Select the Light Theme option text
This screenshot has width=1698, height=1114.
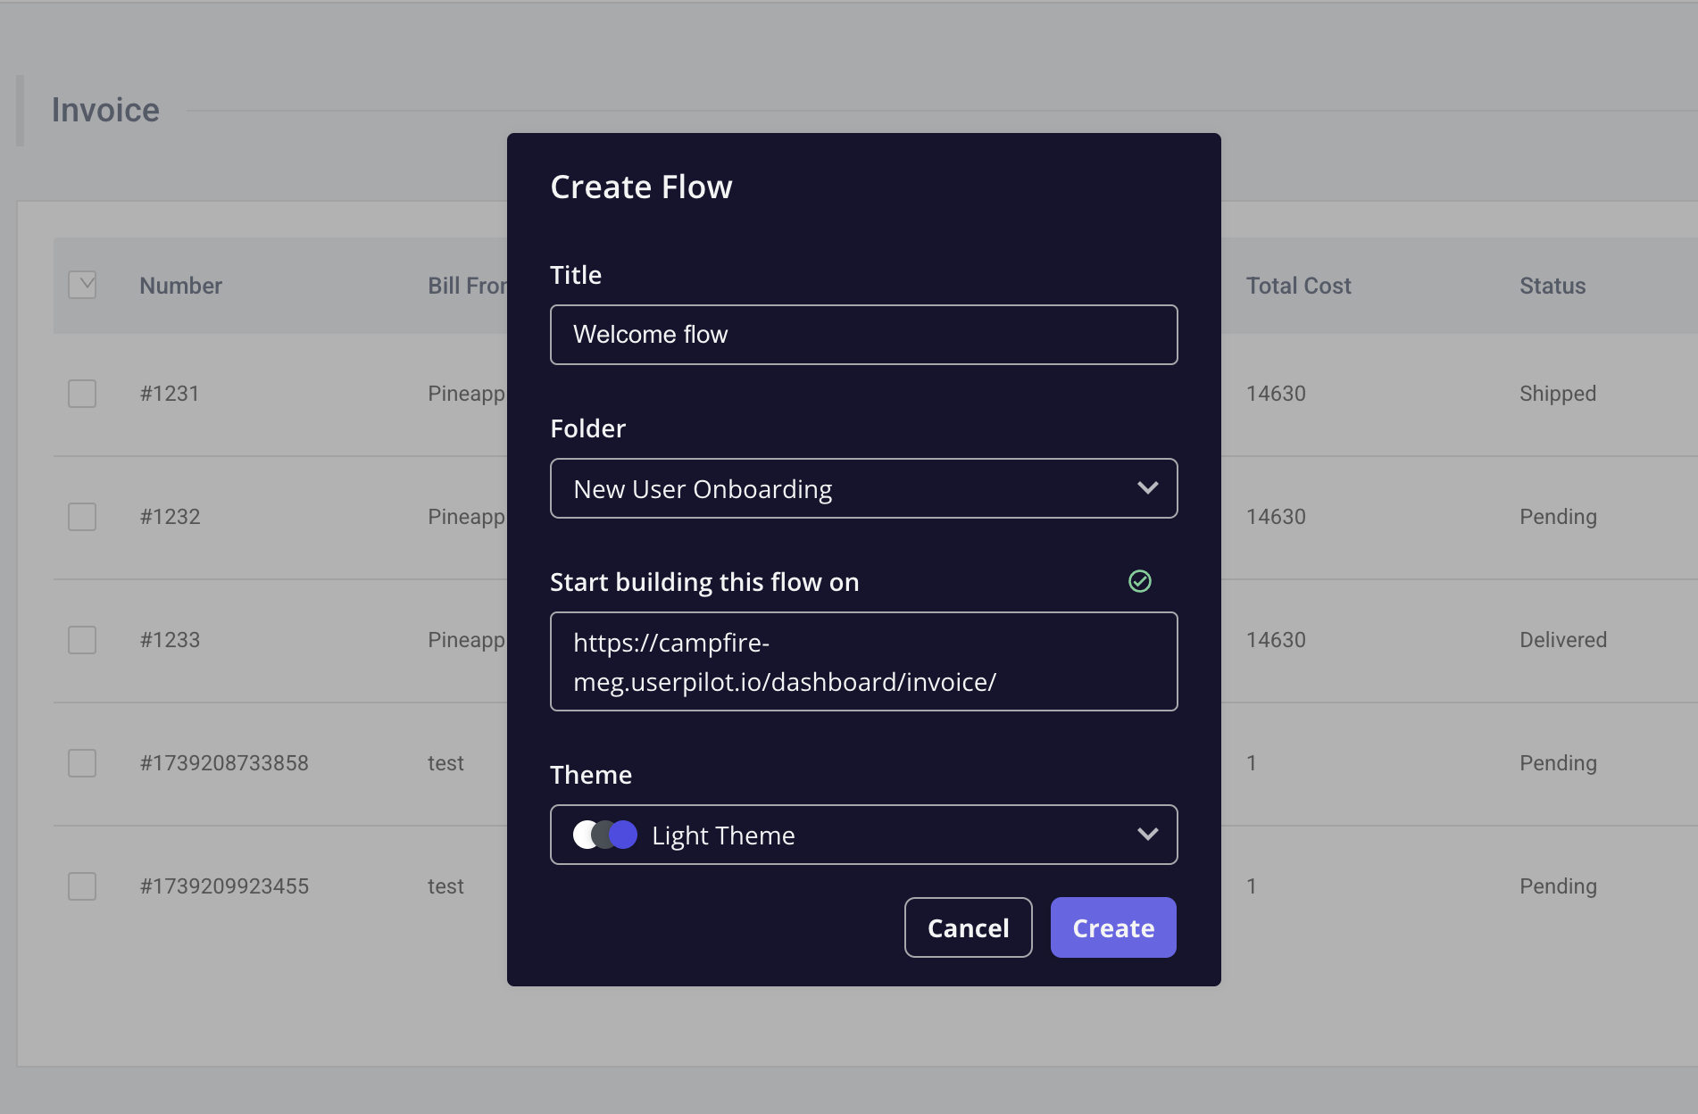(723, 835)
